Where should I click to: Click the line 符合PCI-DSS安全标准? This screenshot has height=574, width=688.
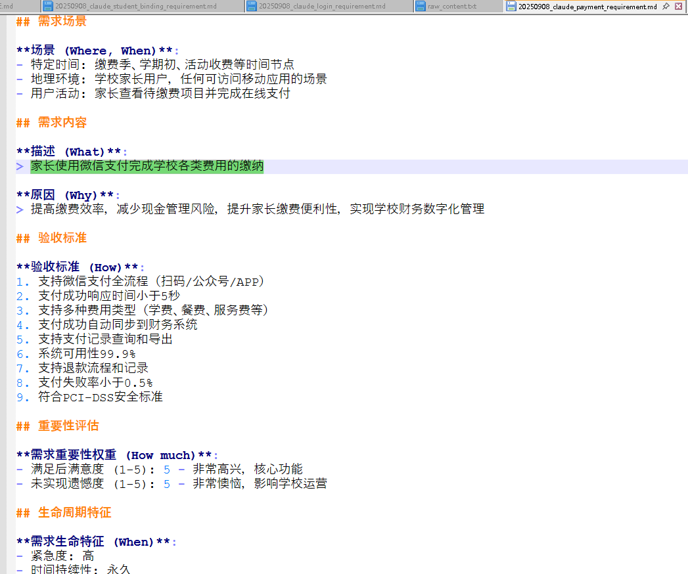click(100, 397)
